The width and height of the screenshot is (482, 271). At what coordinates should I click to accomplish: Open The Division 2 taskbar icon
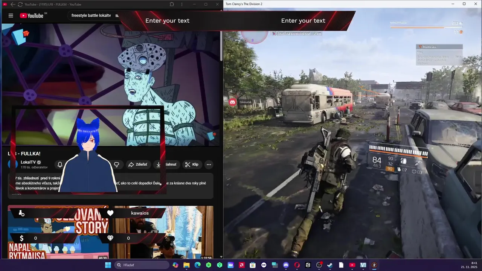[374, 265]
